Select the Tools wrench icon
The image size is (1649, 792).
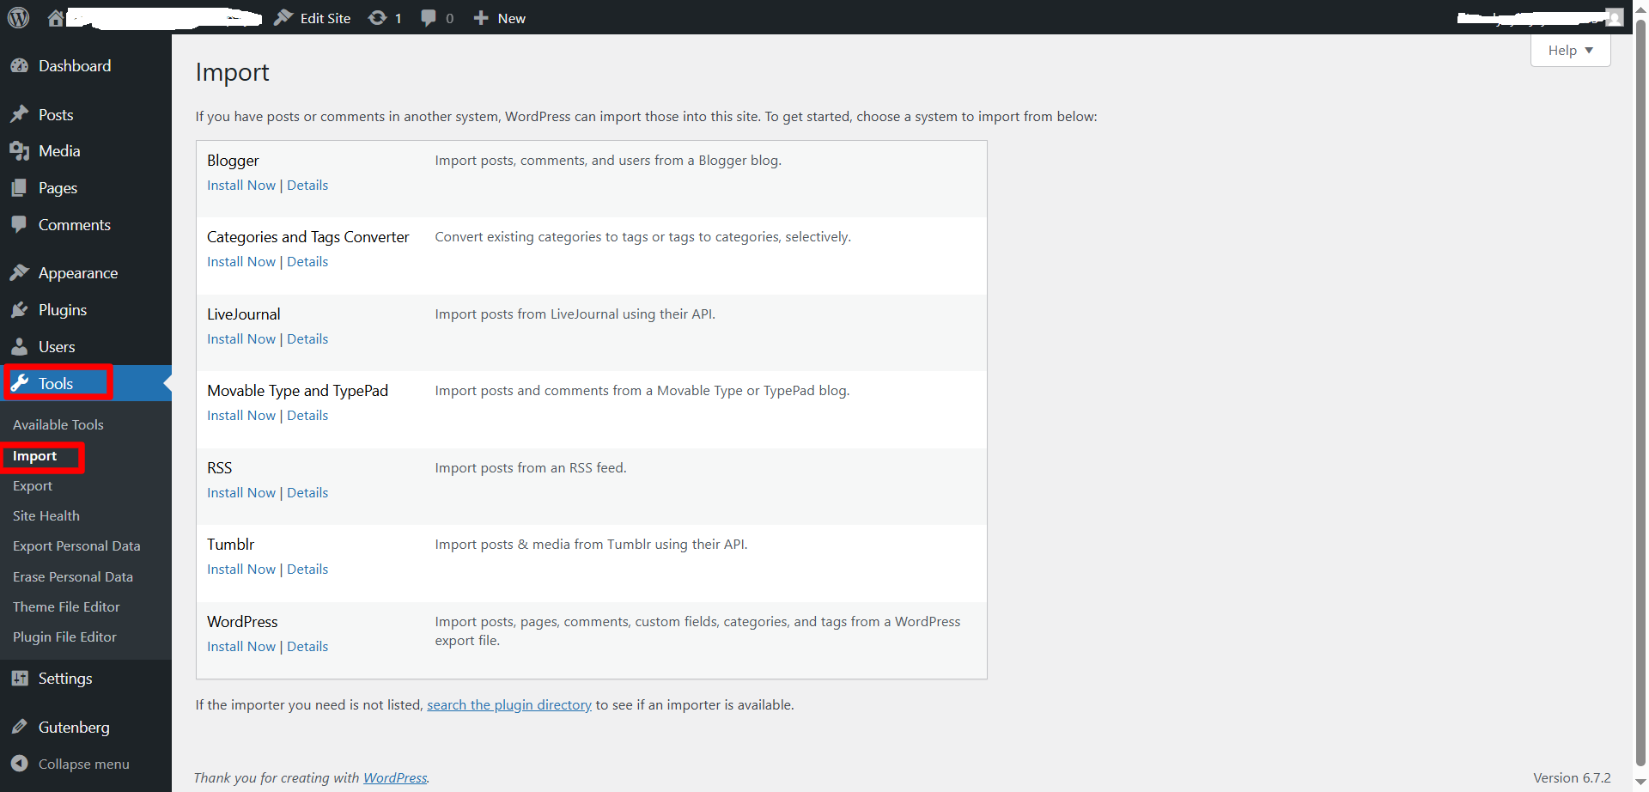point(21,382)
